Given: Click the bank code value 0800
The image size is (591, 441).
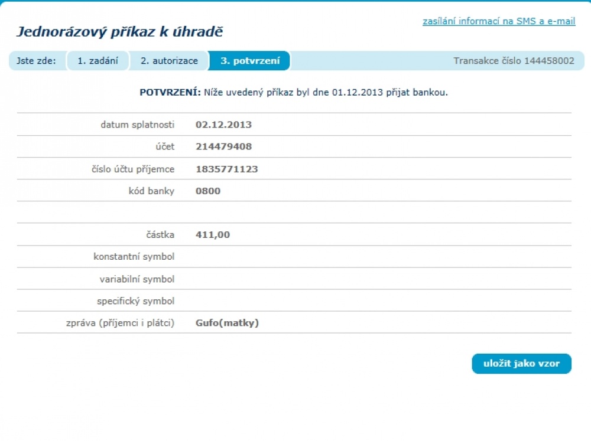Looking at the screenshot, I should click(x=208, y=191).
